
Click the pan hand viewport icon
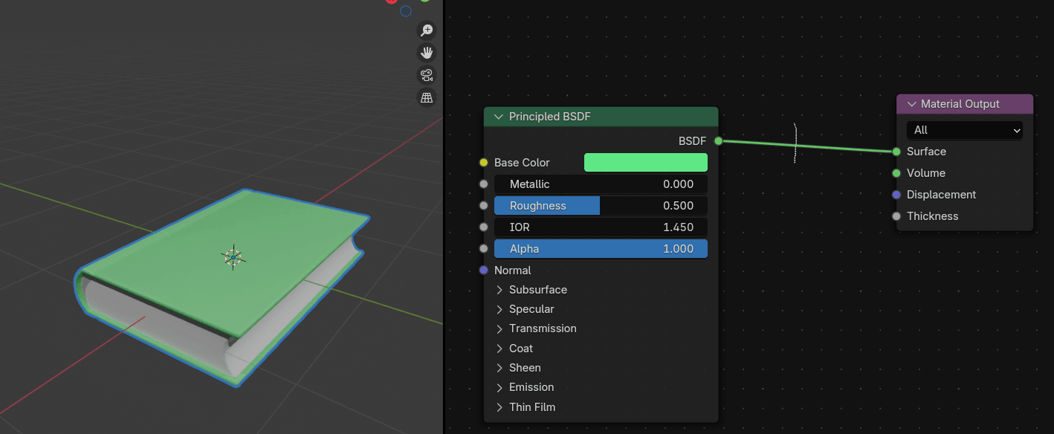click(427, 53)
